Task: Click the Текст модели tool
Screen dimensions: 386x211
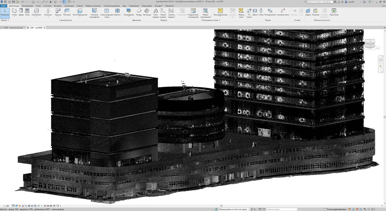Action: (156, 13)
